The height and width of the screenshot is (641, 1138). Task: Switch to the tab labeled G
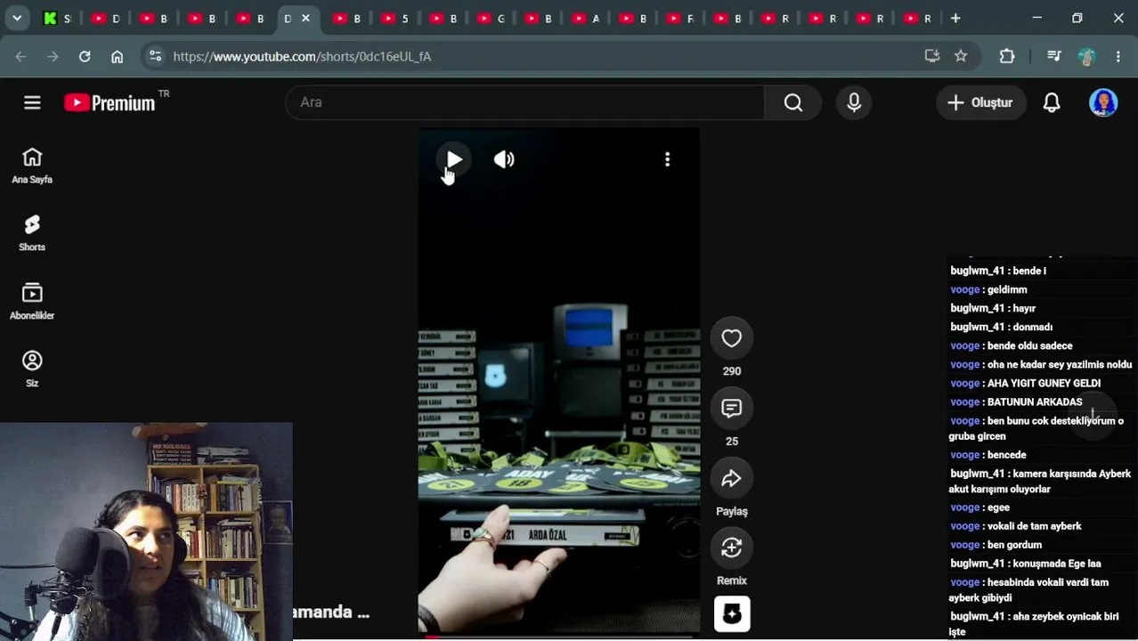pyautogui.click(x=490, y=18)
